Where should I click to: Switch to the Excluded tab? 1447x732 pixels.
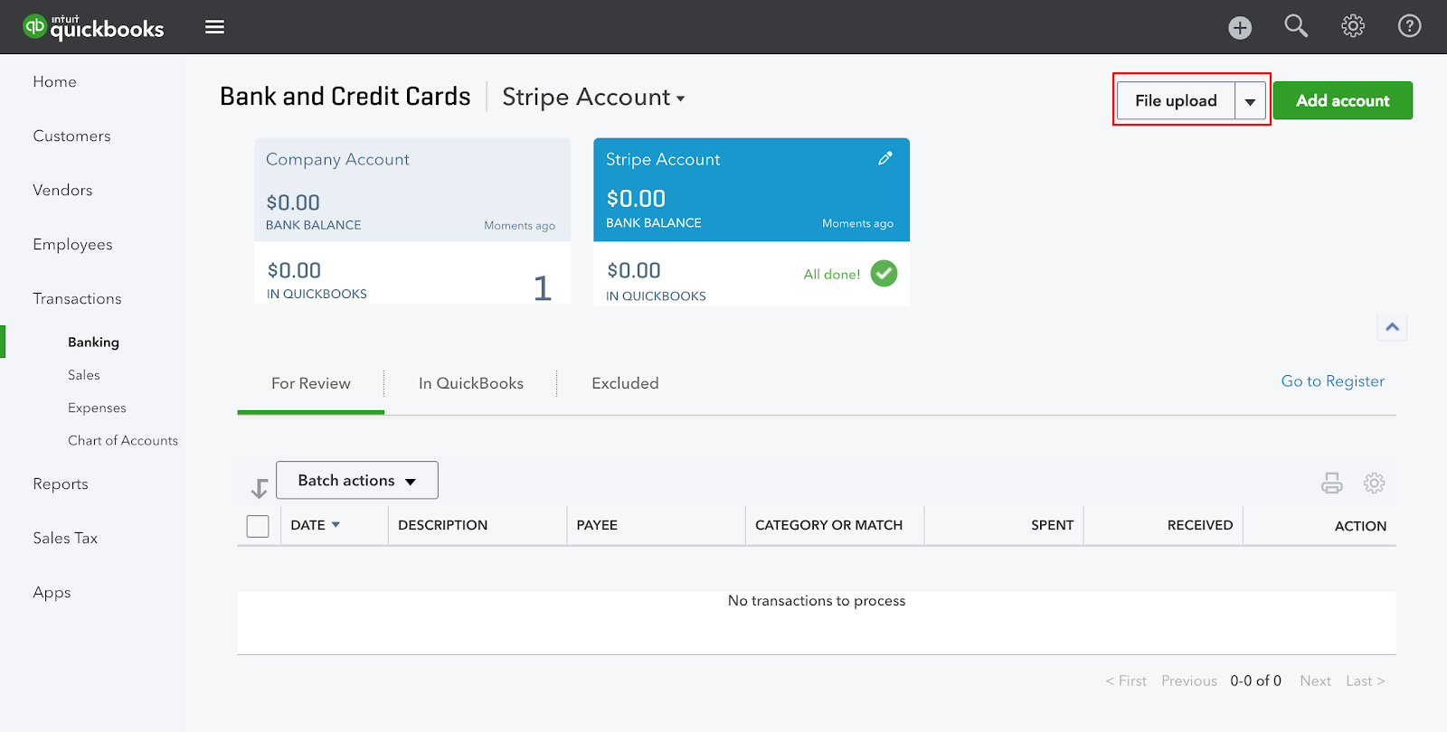click(625, 383)
